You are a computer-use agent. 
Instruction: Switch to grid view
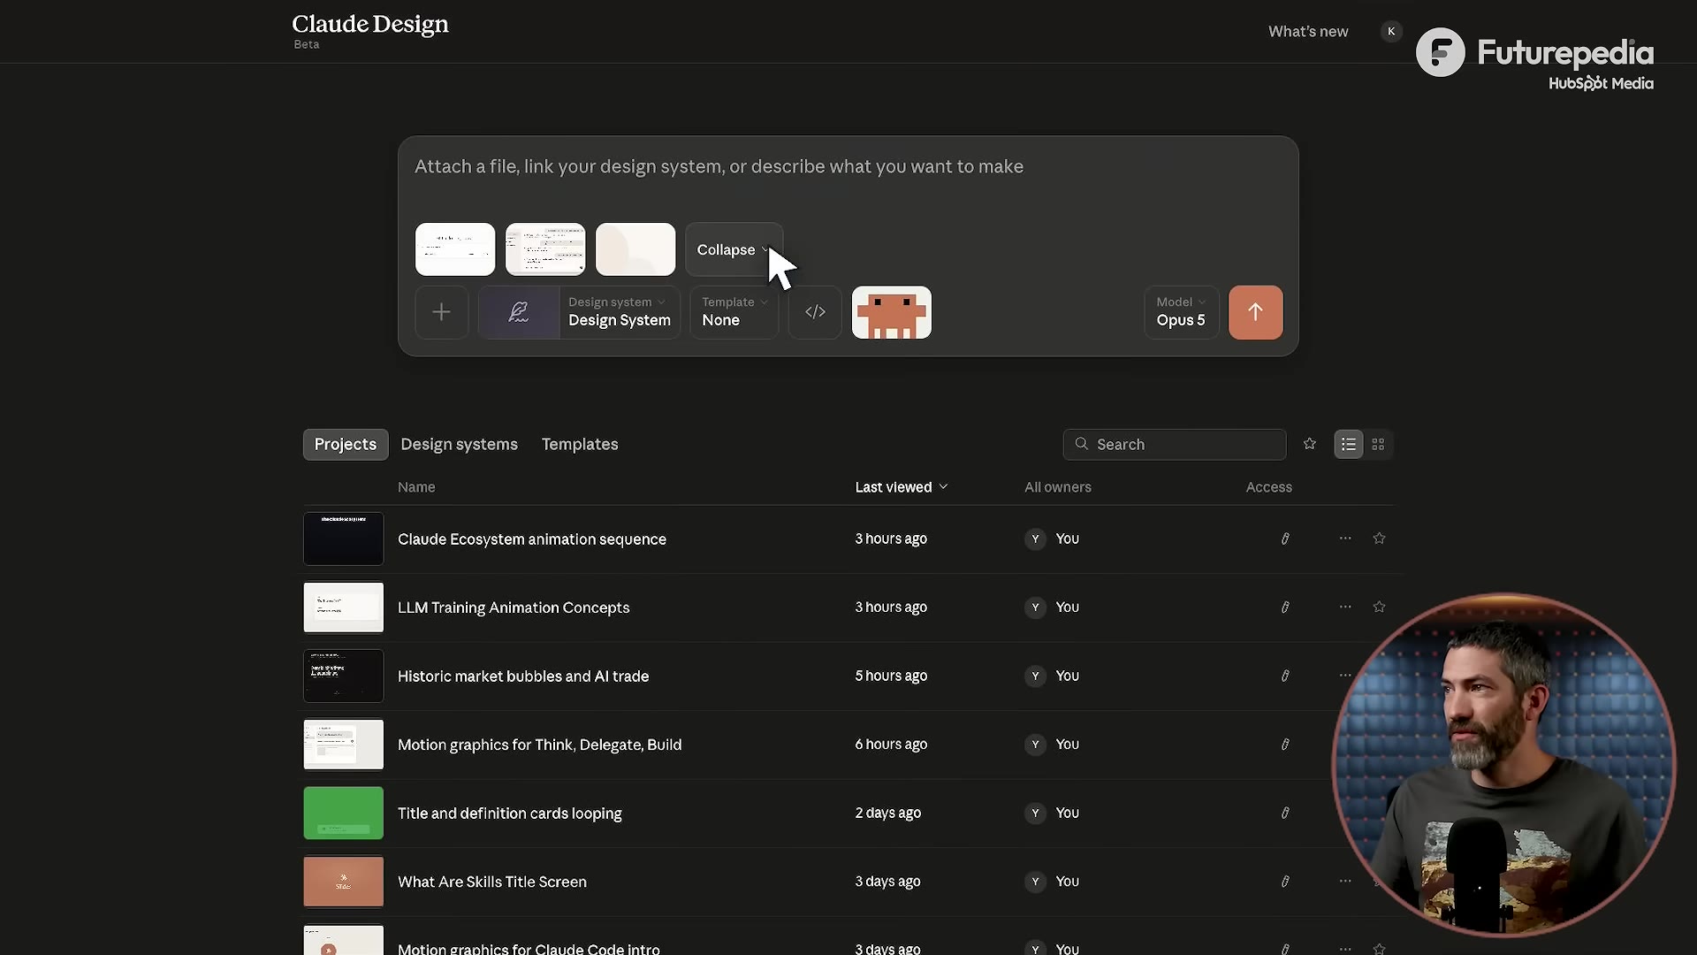coord(1378,444)
